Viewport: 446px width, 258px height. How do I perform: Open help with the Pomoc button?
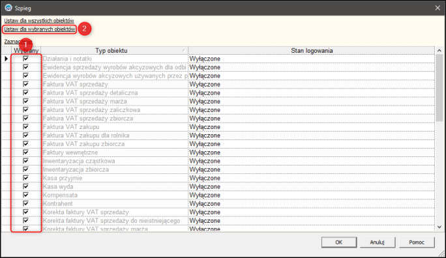(x=417, y=242)
